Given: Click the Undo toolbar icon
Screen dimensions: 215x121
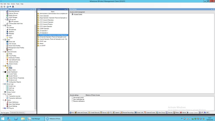Looking at the screenshot, I should click(x=4, y=6).
